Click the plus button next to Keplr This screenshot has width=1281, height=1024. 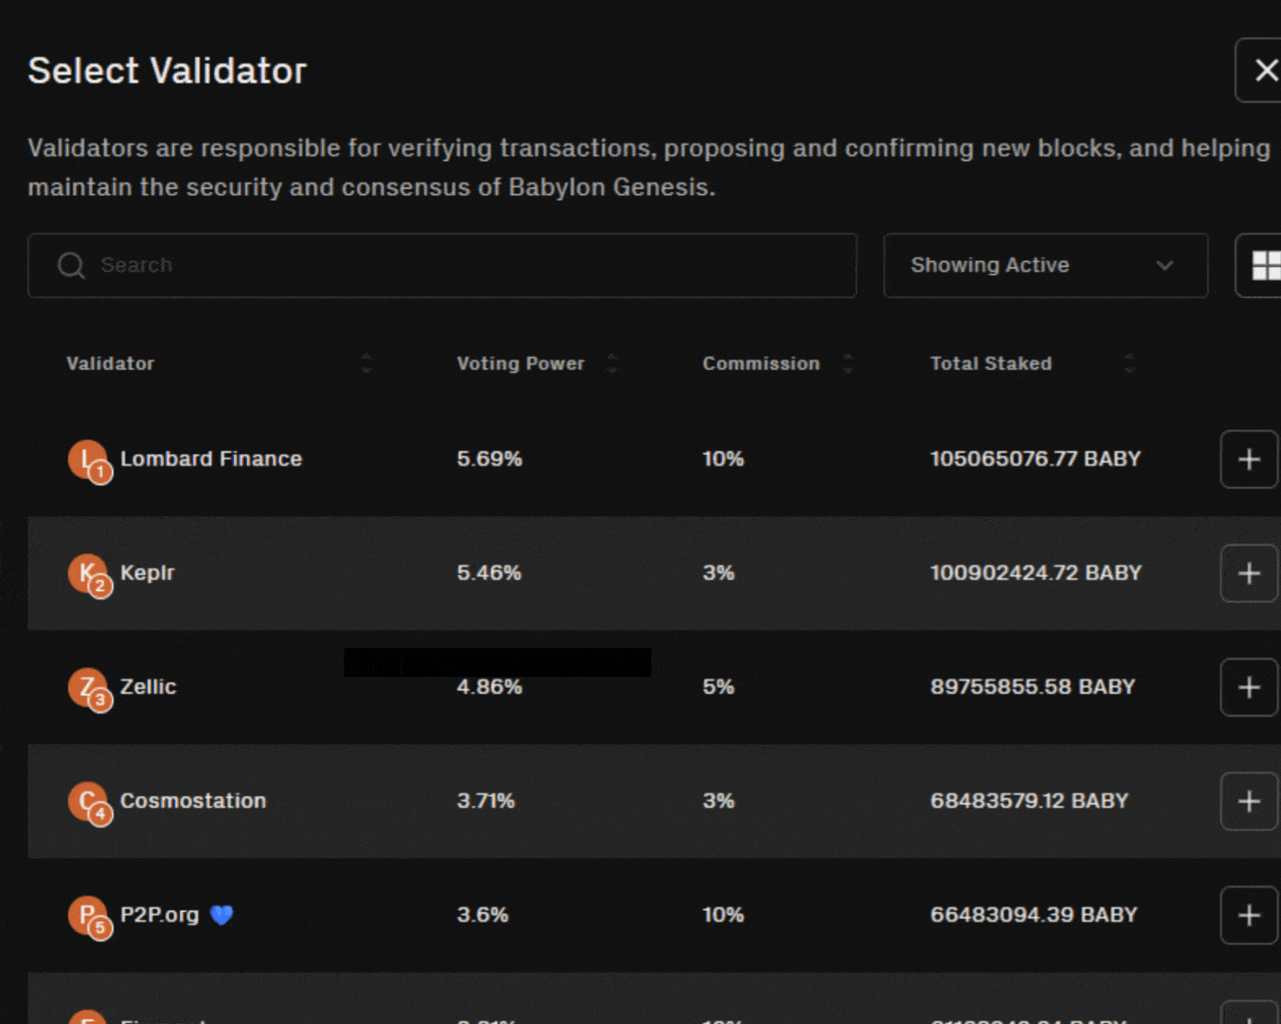coord(1248,573)
